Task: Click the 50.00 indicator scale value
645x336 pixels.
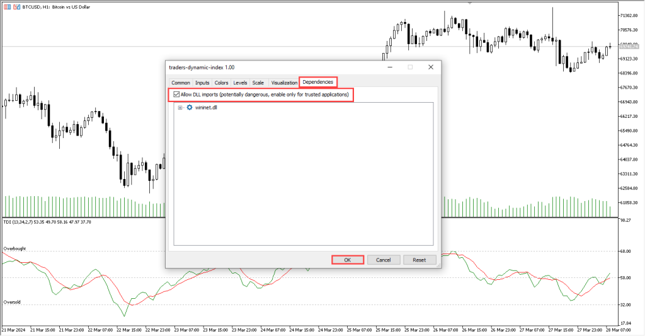Action: 625,278
